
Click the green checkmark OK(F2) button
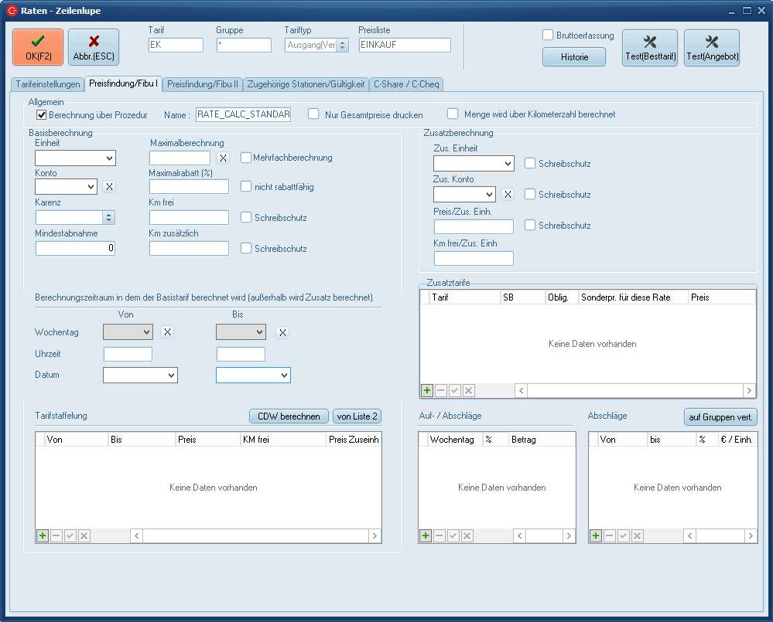(38, 47)
